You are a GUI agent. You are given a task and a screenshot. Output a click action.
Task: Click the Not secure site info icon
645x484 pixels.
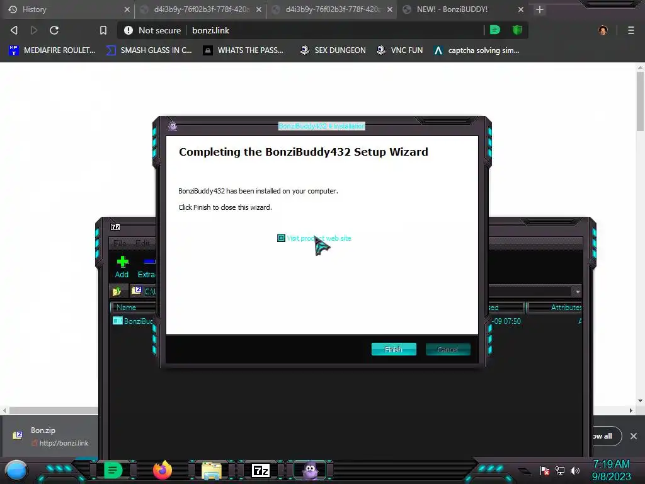click(x=128, y=30)
